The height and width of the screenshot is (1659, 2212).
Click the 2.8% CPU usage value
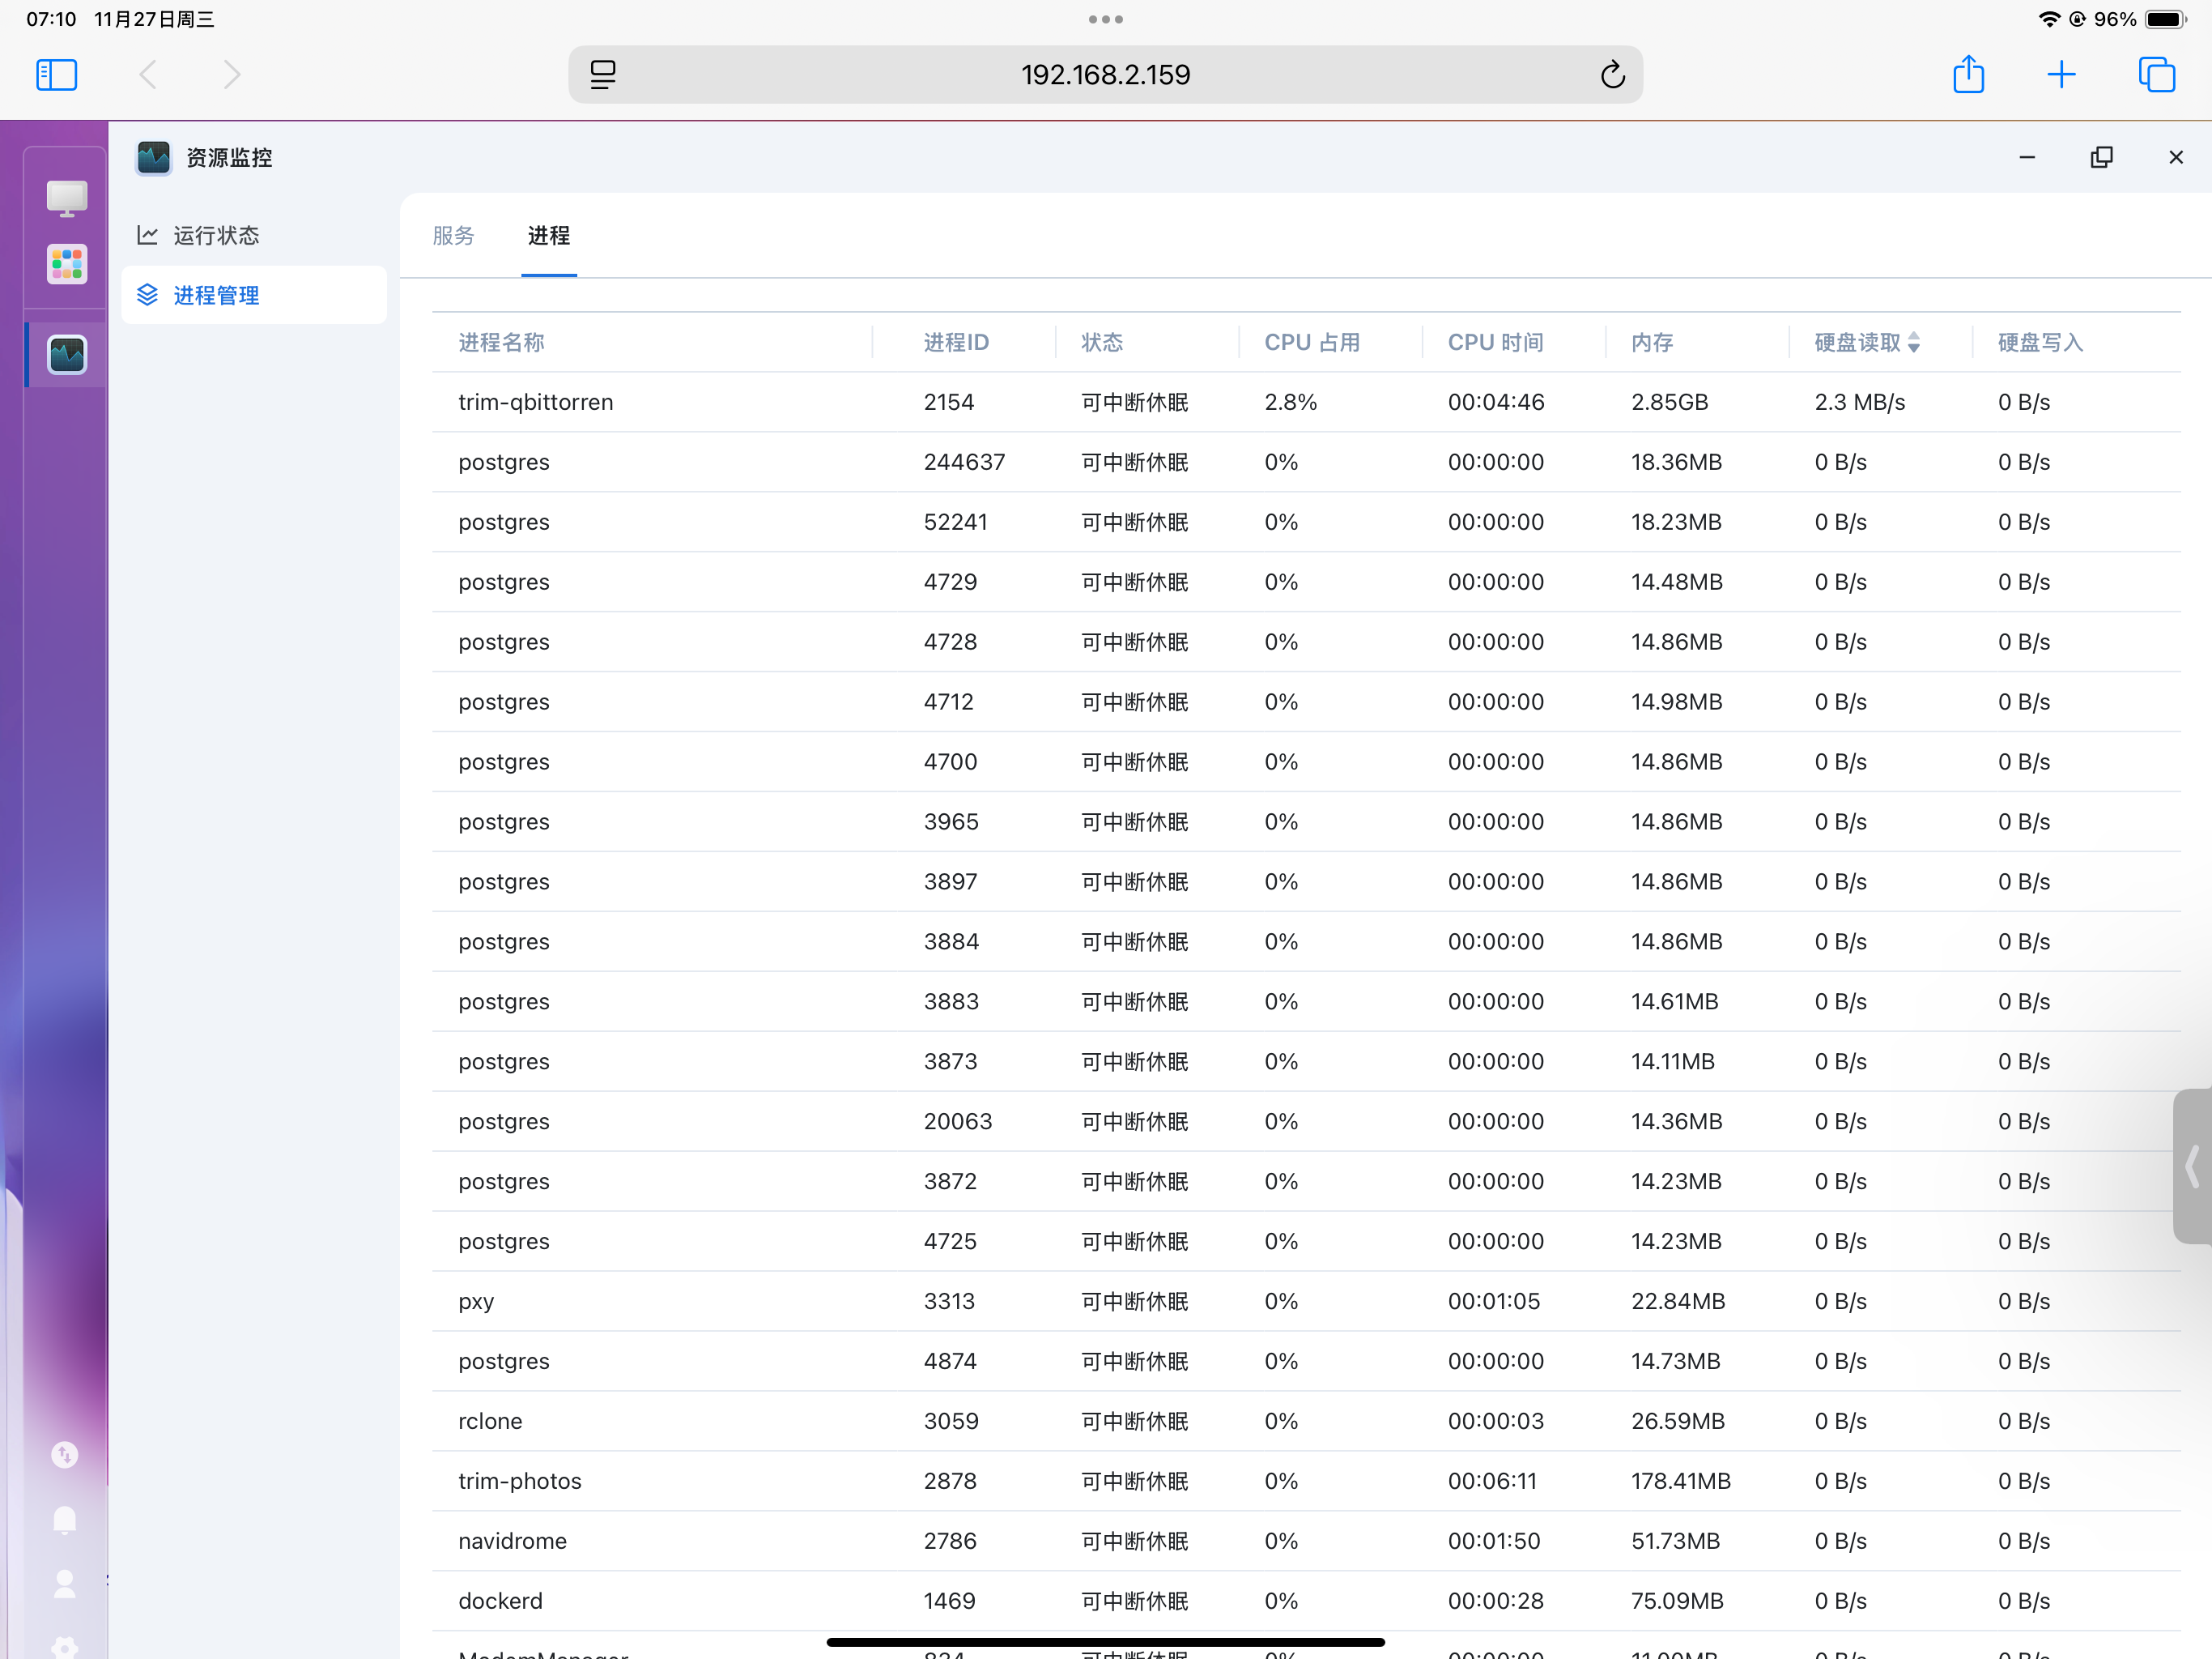(x=1290, y=403)
